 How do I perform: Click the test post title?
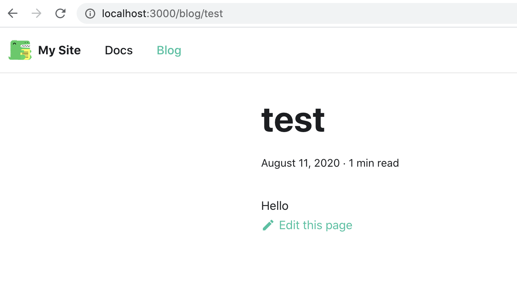point(293,119)
